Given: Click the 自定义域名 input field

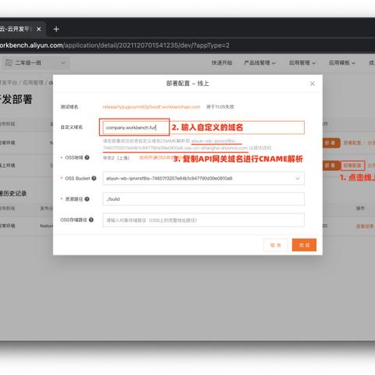Looking at the screenshot, I should click(203, 127).
